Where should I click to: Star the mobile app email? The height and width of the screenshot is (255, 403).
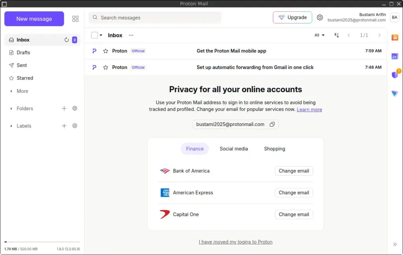tap(105, 51)
